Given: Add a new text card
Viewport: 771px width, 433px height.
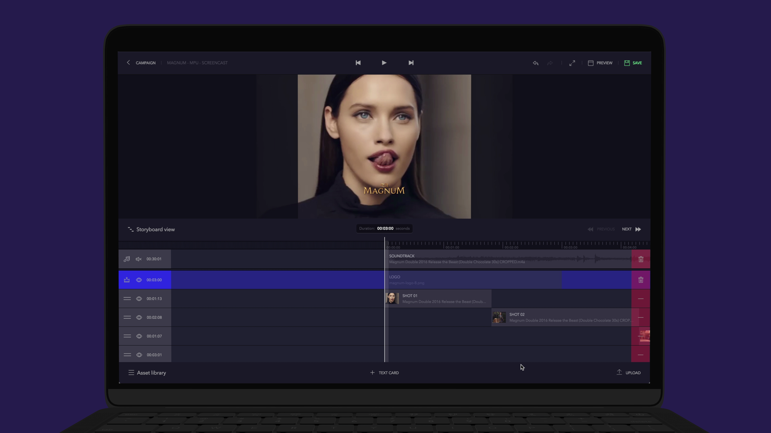Looking at the screenshot, I should (384, 373).
